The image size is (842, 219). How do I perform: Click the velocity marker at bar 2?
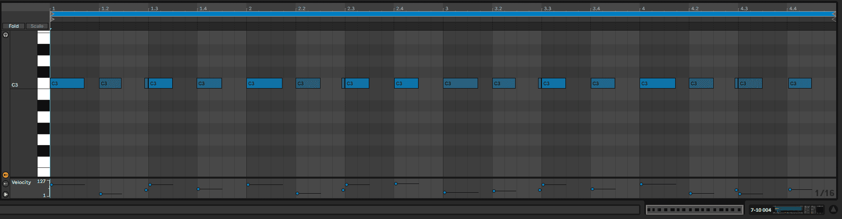(248, 184)
